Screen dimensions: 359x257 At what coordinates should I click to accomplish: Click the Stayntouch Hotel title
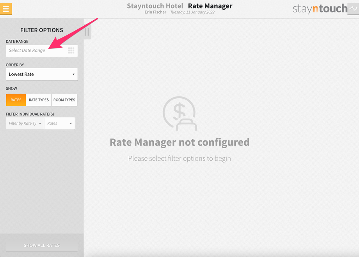(x=155, y=6)
